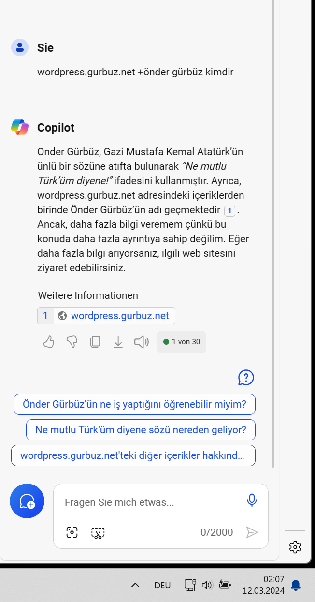This screenshot has width=315, height=602.
Task: Switch the DEU keyboard language
Action: coord(162,585)
